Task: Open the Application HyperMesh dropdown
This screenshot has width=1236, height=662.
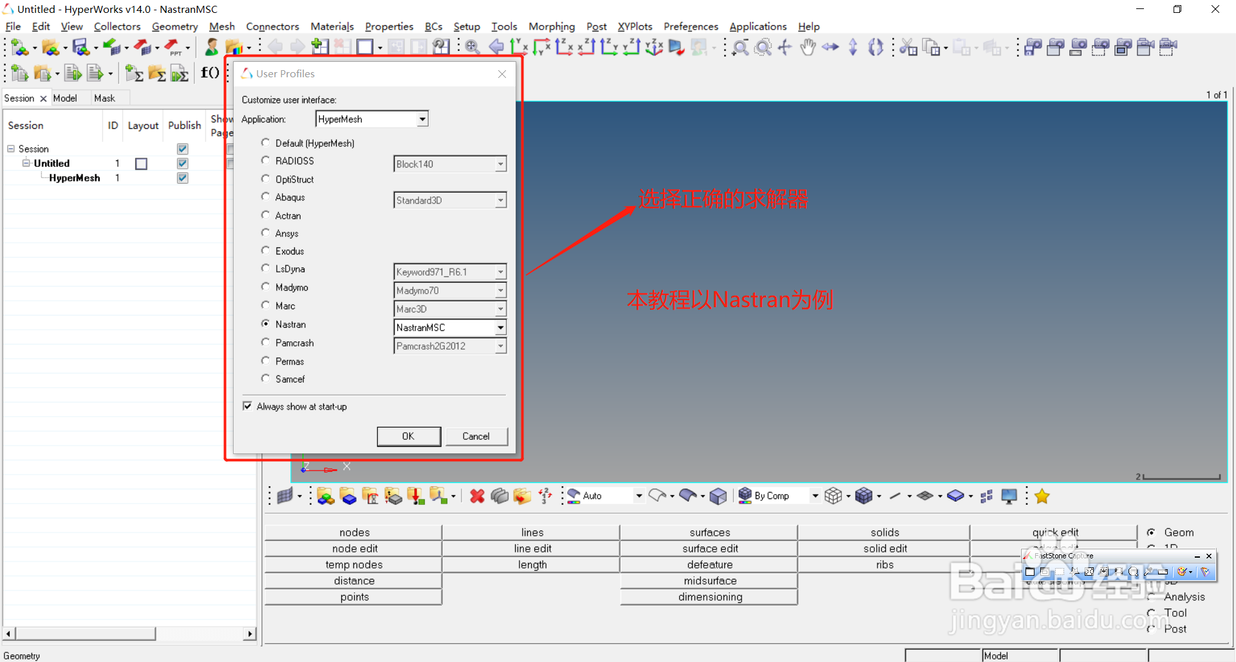Action: click(372, 119)
